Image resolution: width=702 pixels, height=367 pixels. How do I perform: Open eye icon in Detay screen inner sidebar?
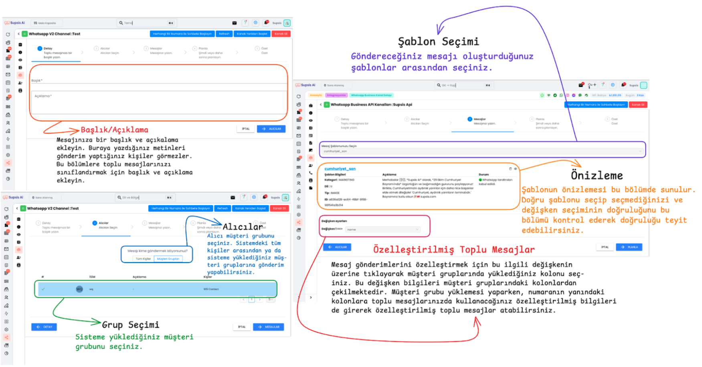coord(20,60)
